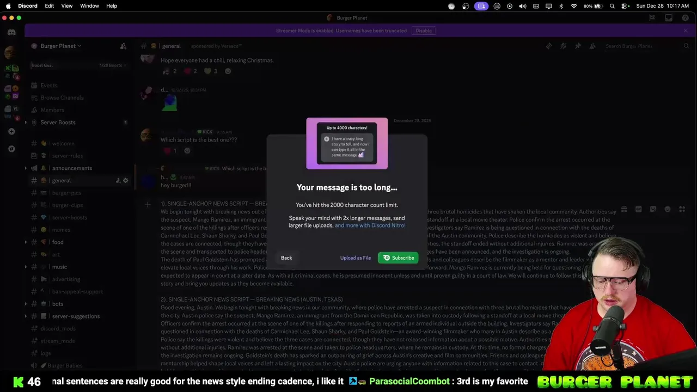This screenshot has width=697, height=392.
Task: Click general channel's create invite icon
Action: coord(118,181)
